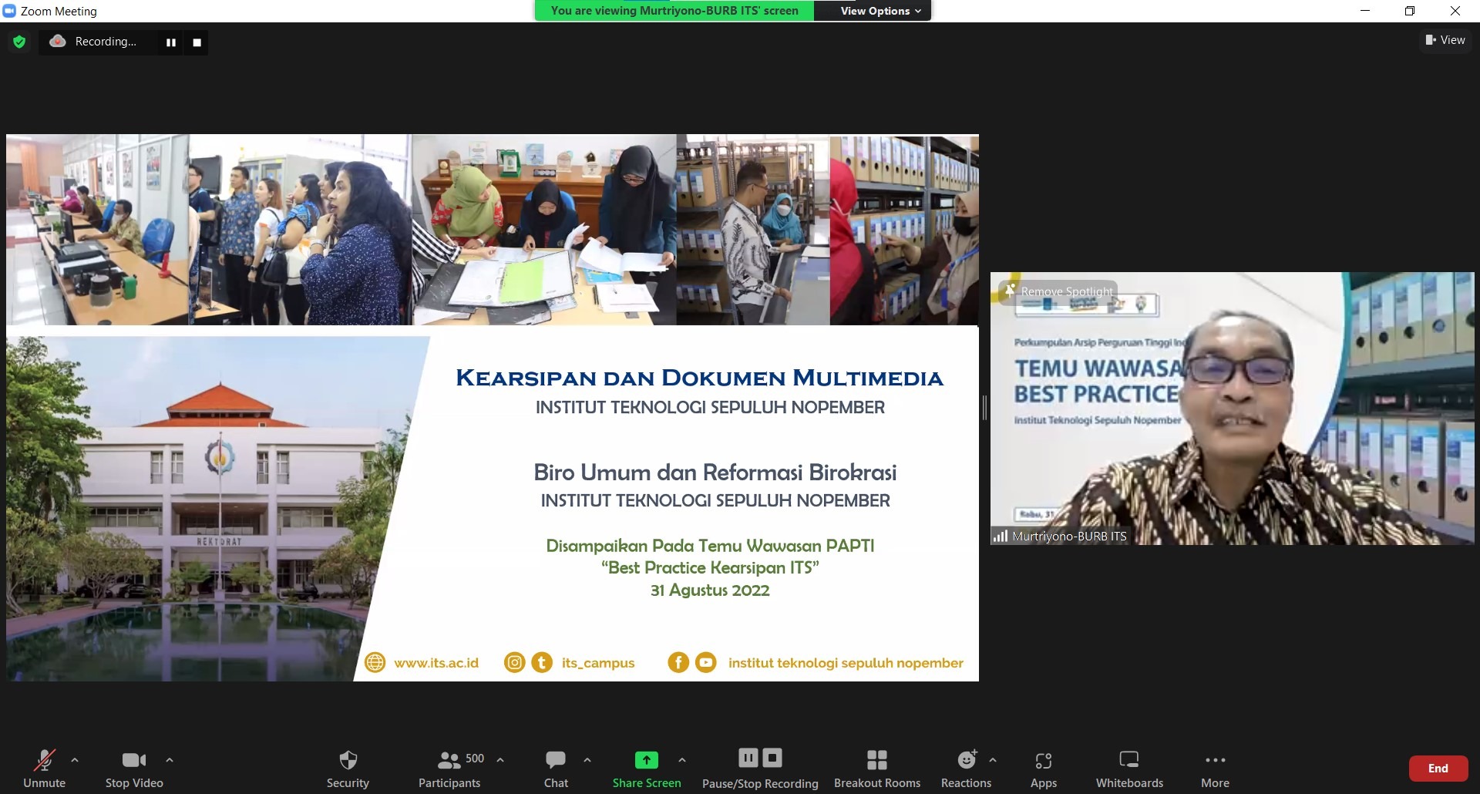Unmute the microphone

coord(44,768)
